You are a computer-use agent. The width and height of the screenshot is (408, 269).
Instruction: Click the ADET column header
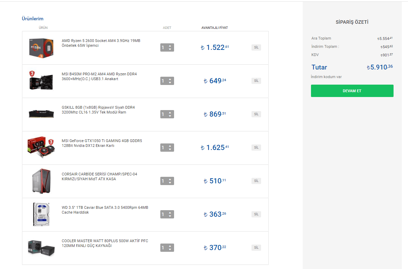(167, 28)
